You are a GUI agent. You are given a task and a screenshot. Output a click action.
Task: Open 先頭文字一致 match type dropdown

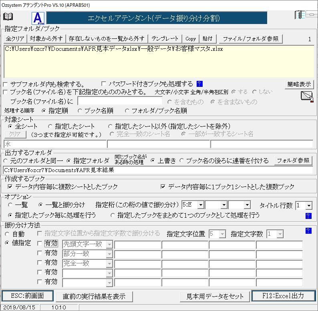tap(109, 244)
